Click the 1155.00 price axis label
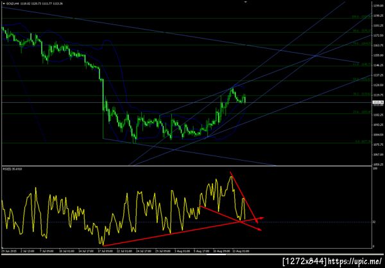Screen dimensions: 385x268 point(378,55)
